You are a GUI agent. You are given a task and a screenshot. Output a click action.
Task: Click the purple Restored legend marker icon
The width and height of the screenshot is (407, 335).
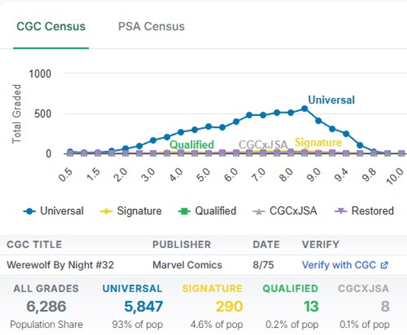341,211
